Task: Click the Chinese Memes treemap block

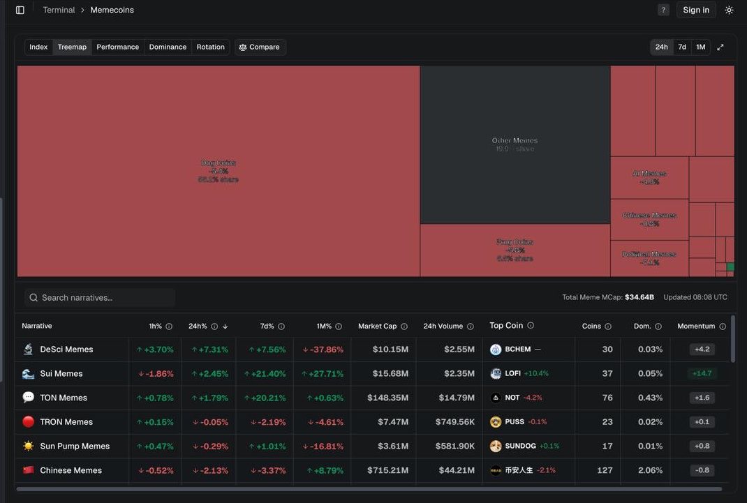Action: (649, 219)
